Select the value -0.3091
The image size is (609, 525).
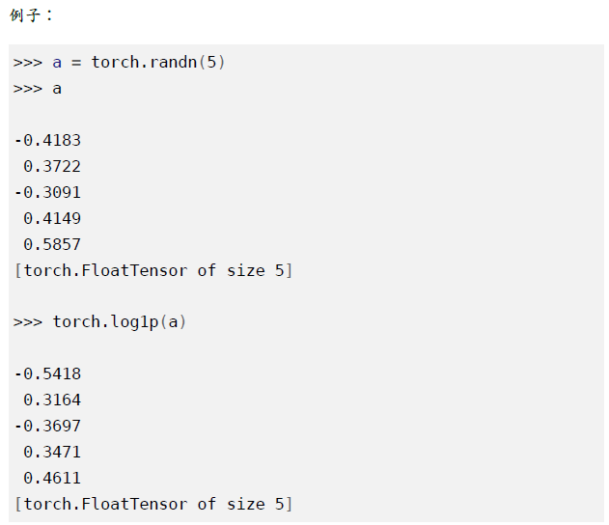[47, 192]
